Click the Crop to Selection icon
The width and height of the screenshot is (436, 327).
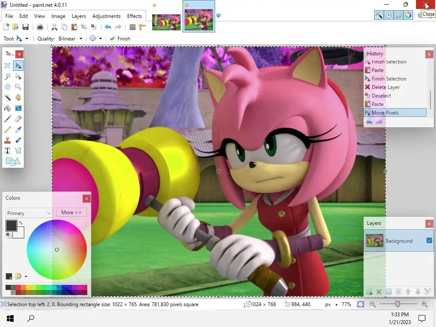(x=84, y=27)
